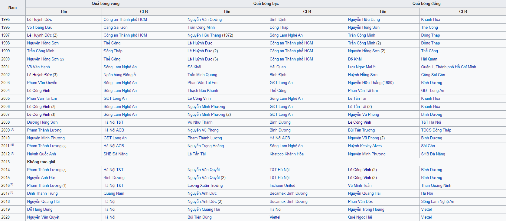Screen dimensions: 506x221
Task: Click Lưu Ngọc Mai link
Action: coord(360,67)
